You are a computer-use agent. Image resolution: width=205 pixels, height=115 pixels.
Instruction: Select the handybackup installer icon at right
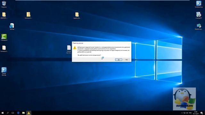tap(199, 4)
